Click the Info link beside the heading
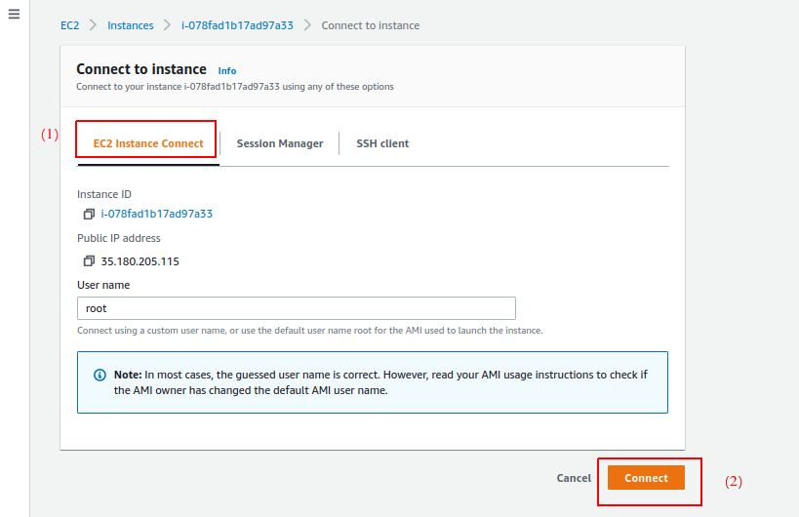Image resolution: width=799 pixels, height=517 pixels. (226, 71)
